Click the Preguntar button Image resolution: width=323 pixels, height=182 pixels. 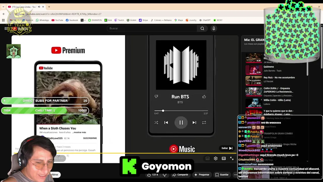click(x=202, y=175)
